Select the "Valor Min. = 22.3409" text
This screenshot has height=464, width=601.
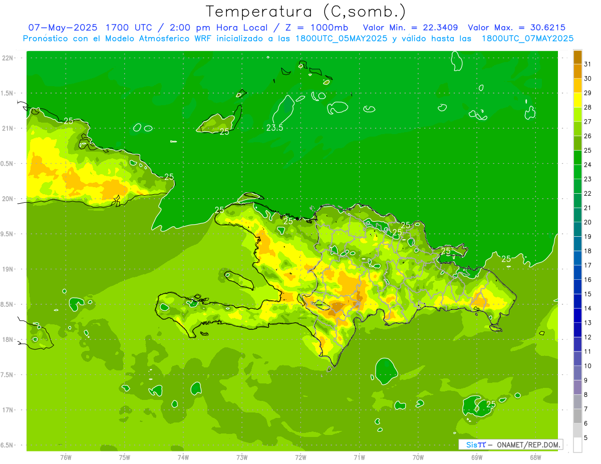click(x=410, y=28)
